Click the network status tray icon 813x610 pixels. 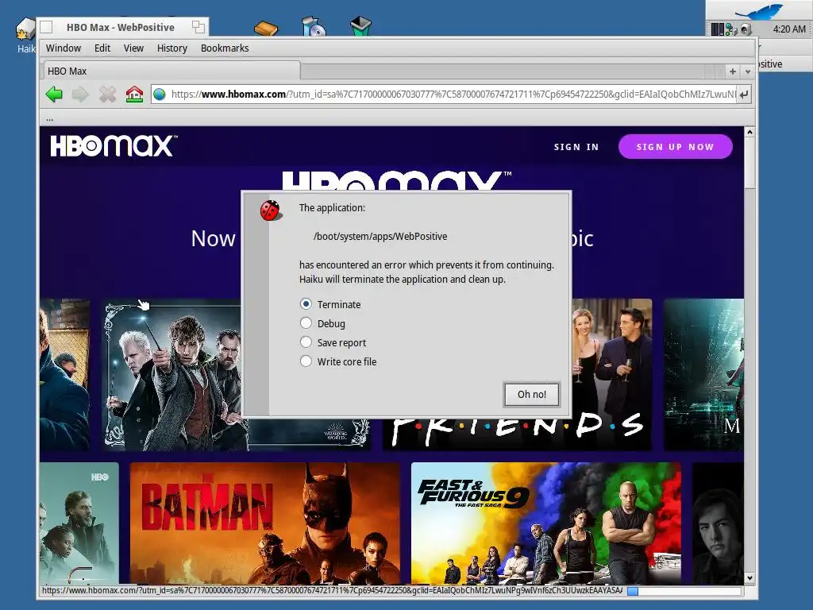(x=731, y=29)
